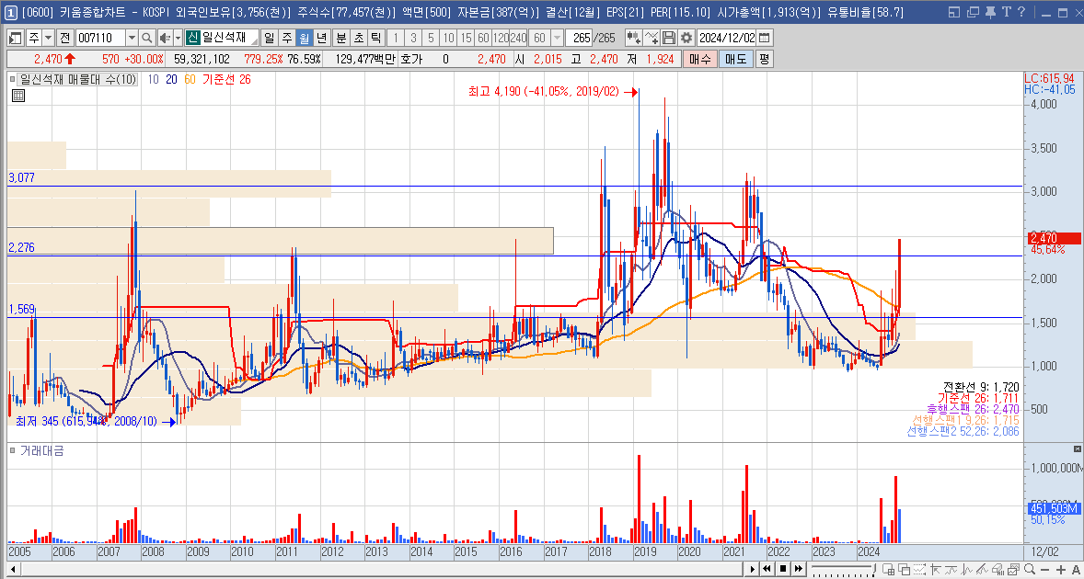The height and width of the screenshot is (579, 1084).
Task: Select the minute 분 period toggle
Action: 340,38
